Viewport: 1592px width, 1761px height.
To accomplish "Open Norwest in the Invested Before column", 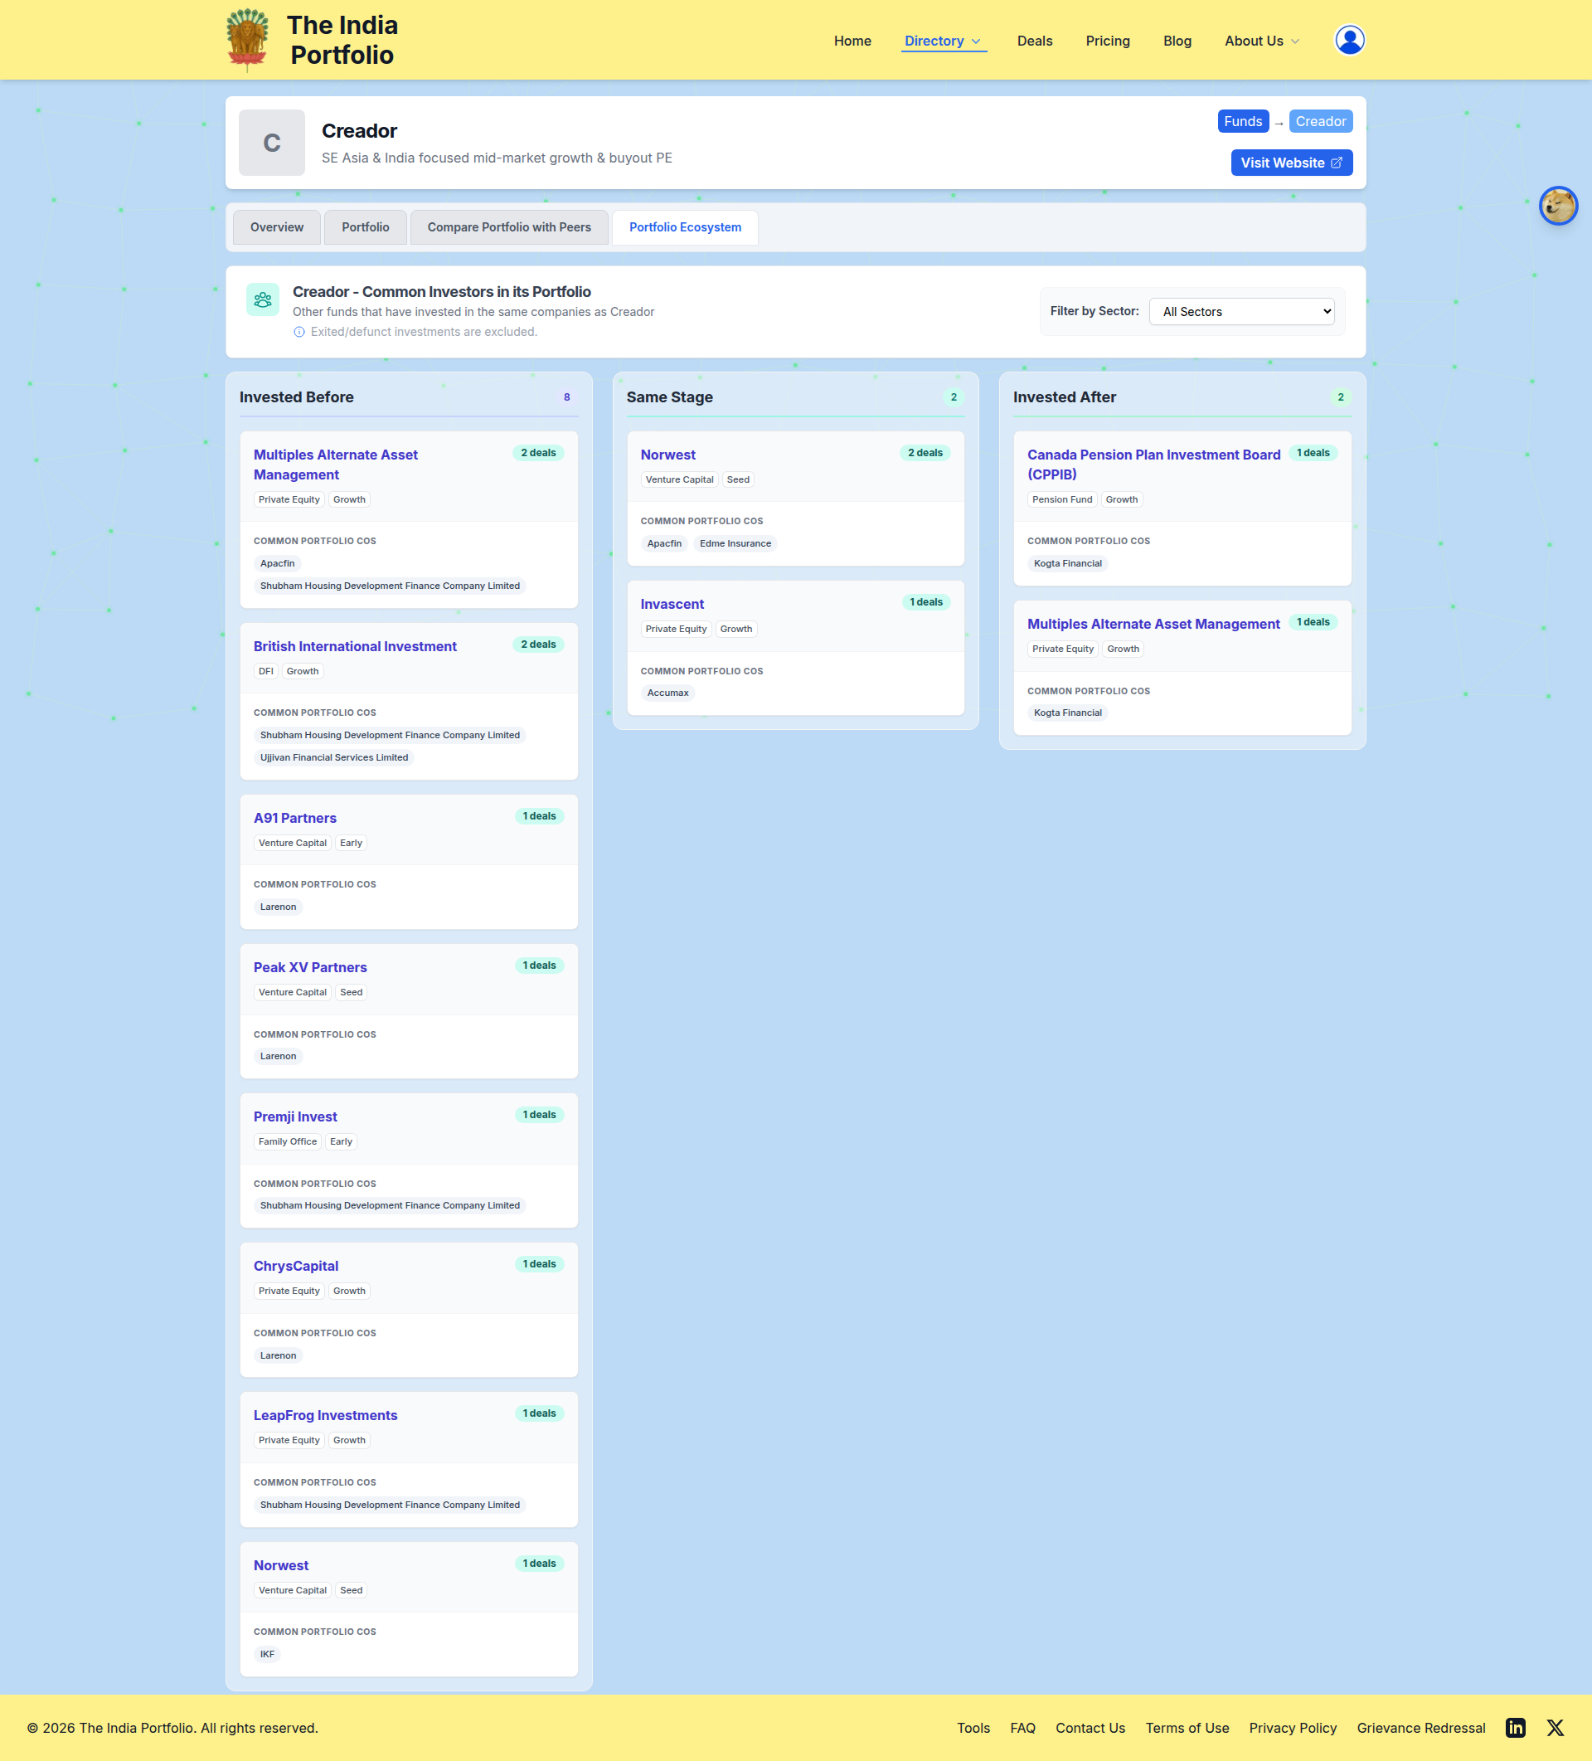I will click(x=281, y=1565).
